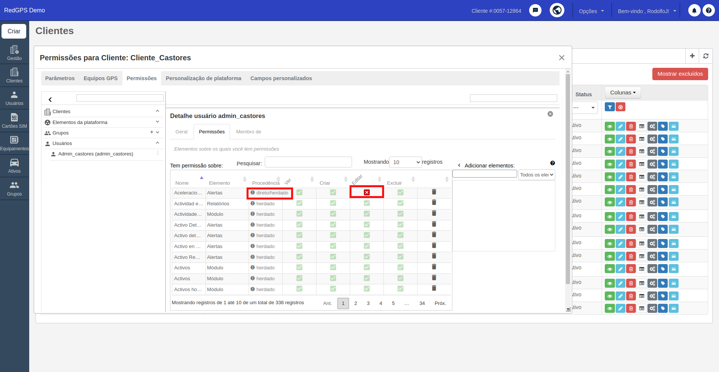Expand Elementos da plataforma tree node

(x=157, y=122)
